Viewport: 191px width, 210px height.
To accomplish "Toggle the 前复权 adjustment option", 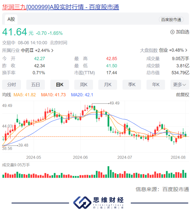I will tap(183, 95).
